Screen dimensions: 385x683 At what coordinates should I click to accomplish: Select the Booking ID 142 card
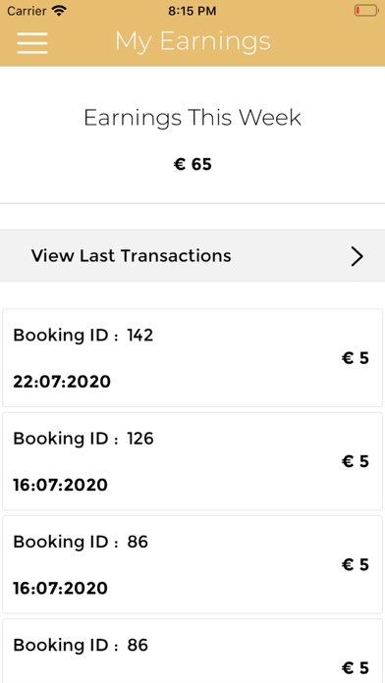(192, 358)
